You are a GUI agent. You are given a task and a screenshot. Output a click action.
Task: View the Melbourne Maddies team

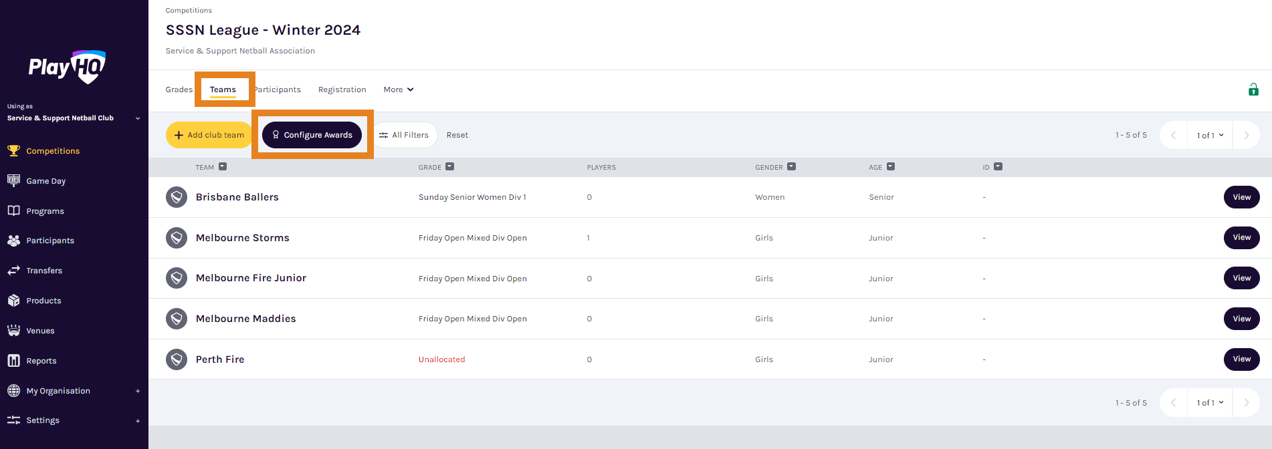tap(1242, 319)
